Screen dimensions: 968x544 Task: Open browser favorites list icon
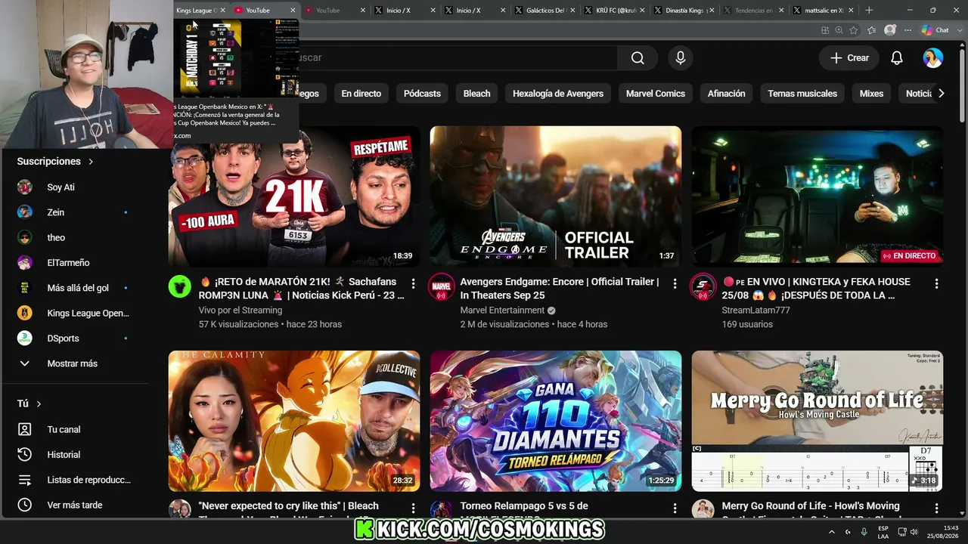(871, 30)
